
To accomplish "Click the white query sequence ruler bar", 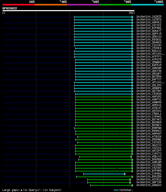I will [68, 11].
